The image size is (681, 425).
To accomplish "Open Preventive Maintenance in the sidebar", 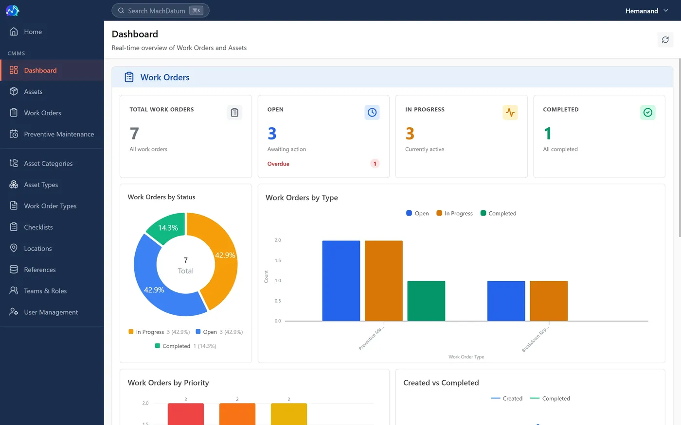I will [52, 134].
